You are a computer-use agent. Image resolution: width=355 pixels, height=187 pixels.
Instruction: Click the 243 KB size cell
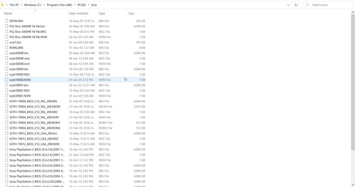tap(140, 21)
